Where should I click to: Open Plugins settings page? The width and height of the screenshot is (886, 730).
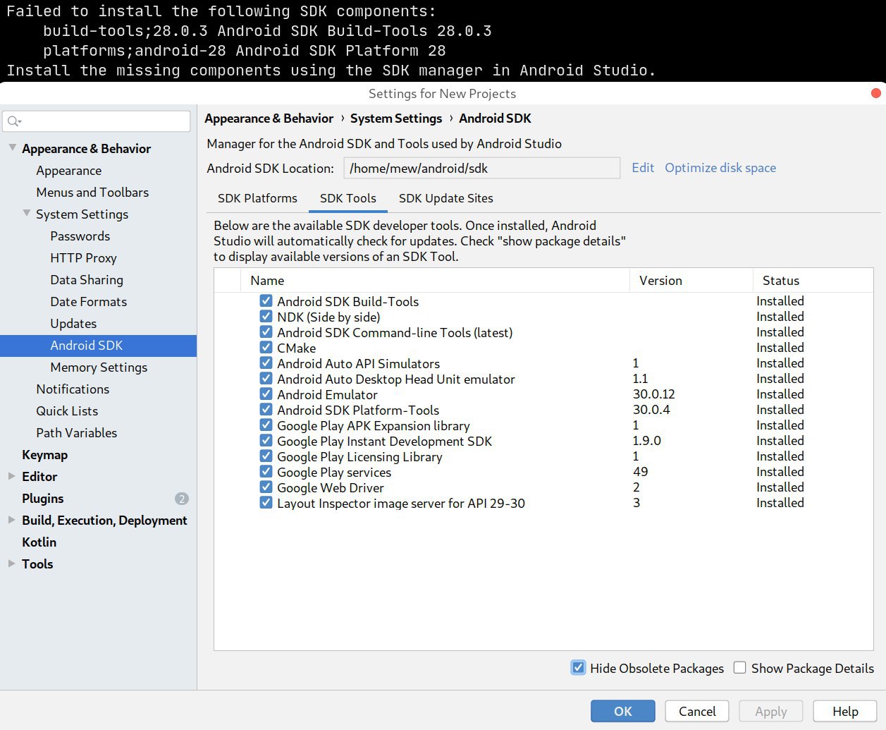tap(43, 498)
